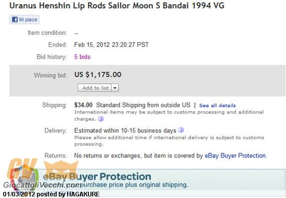This screenshot has height=198, width=286.
Task: Click the large eBay Buyer Protection banner heading
Action: pyautogui.click(x=97, y=177)
